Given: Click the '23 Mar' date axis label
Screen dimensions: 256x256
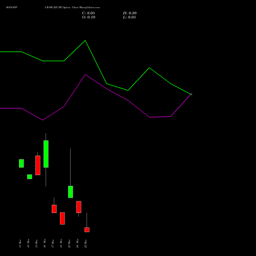Looking at the screenshot, I should point(69,244).
